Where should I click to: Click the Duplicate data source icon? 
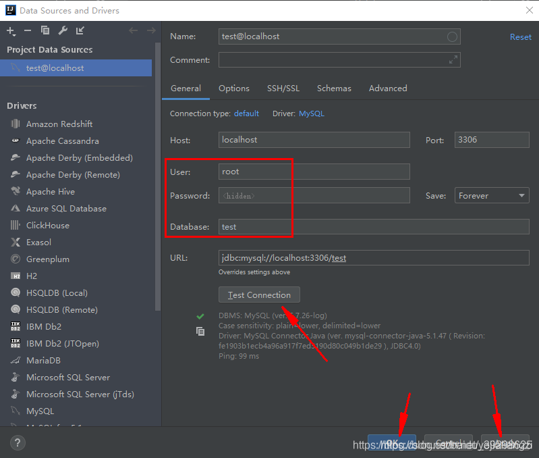point(45,30)
